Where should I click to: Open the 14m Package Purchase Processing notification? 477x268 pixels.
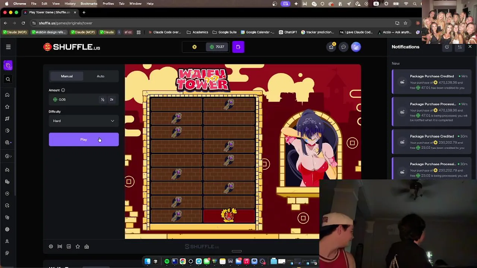coord(432,112)
